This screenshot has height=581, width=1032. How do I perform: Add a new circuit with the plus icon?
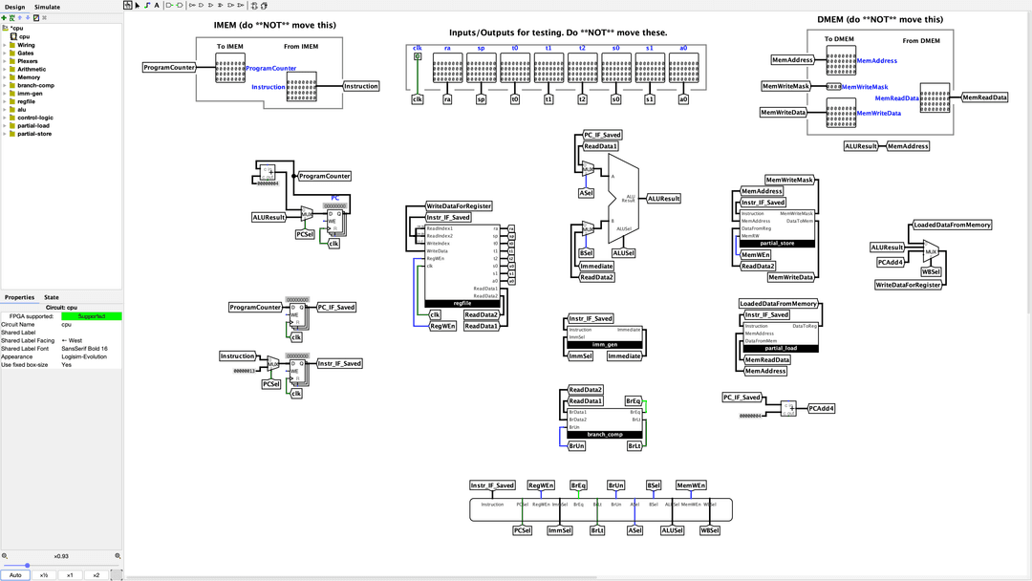point(4,17)
